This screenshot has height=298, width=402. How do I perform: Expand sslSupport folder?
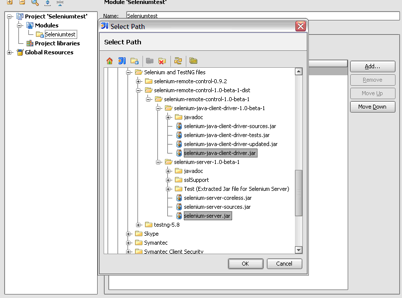pyautogui.click(x=168, y=180)
